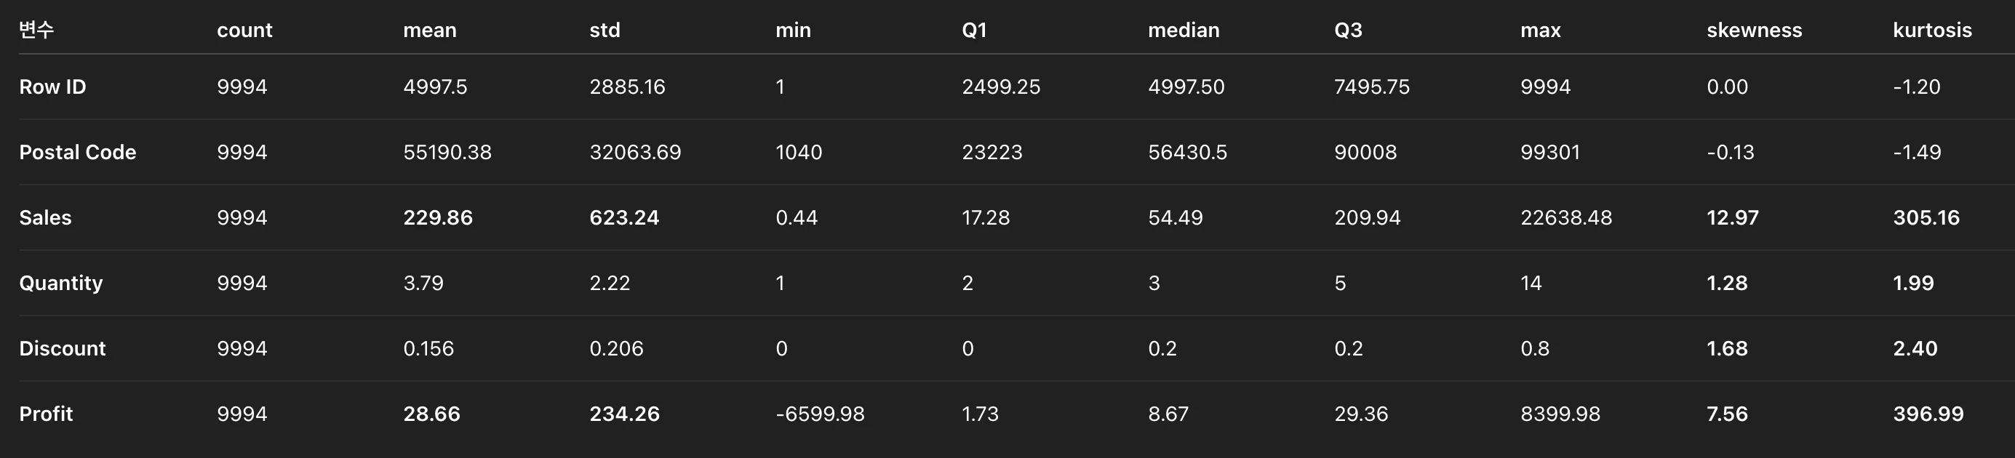Click the 'Postal Code' row label

77,153
